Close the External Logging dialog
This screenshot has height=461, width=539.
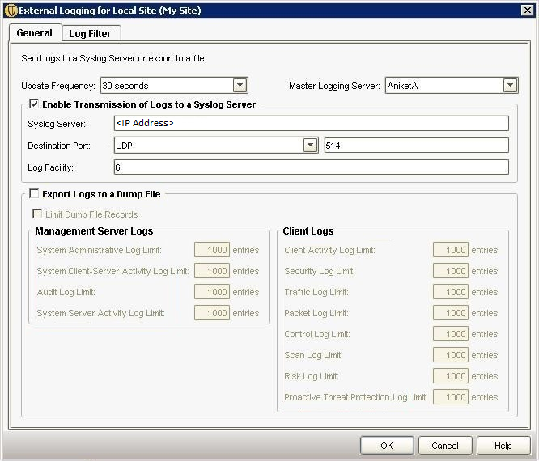pos(527,11)
